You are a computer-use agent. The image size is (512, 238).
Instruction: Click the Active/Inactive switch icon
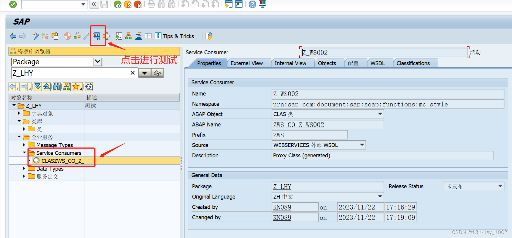pyautogui.click(x=45, y=36)
